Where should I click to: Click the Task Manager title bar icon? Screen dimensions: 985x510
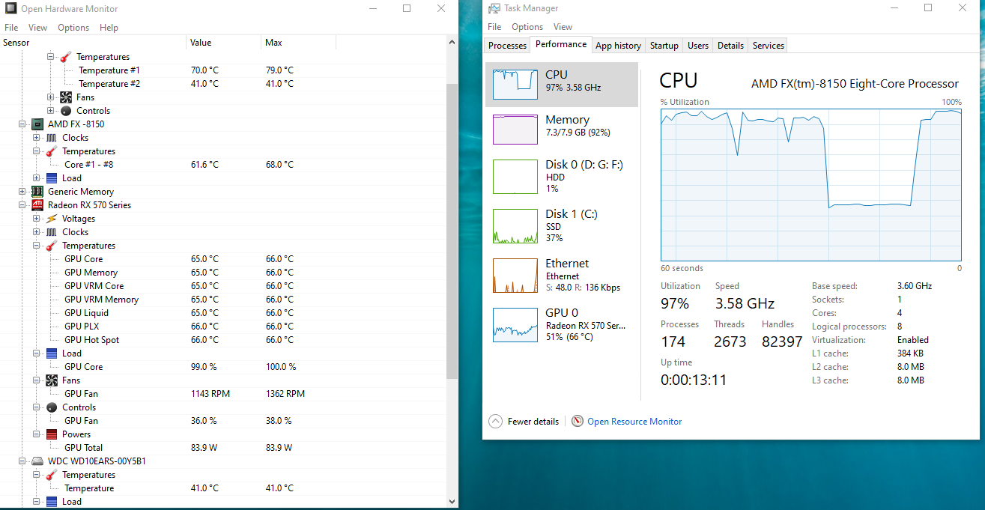click(x=494, y=8)
